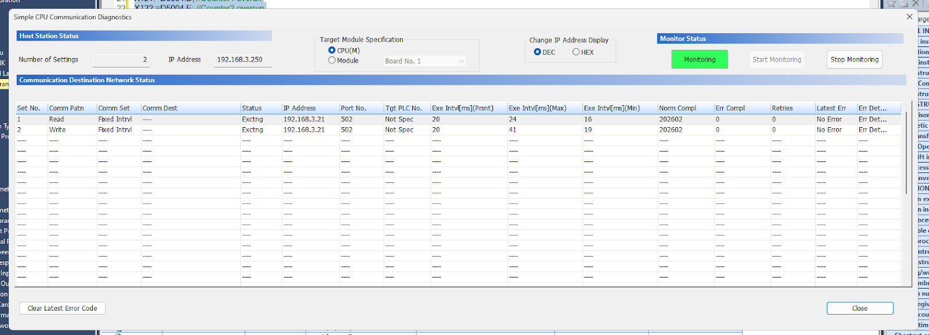Click Fixed Intrvl in the Write row
The width and height of the screenshot is (929, 335).
115,129
